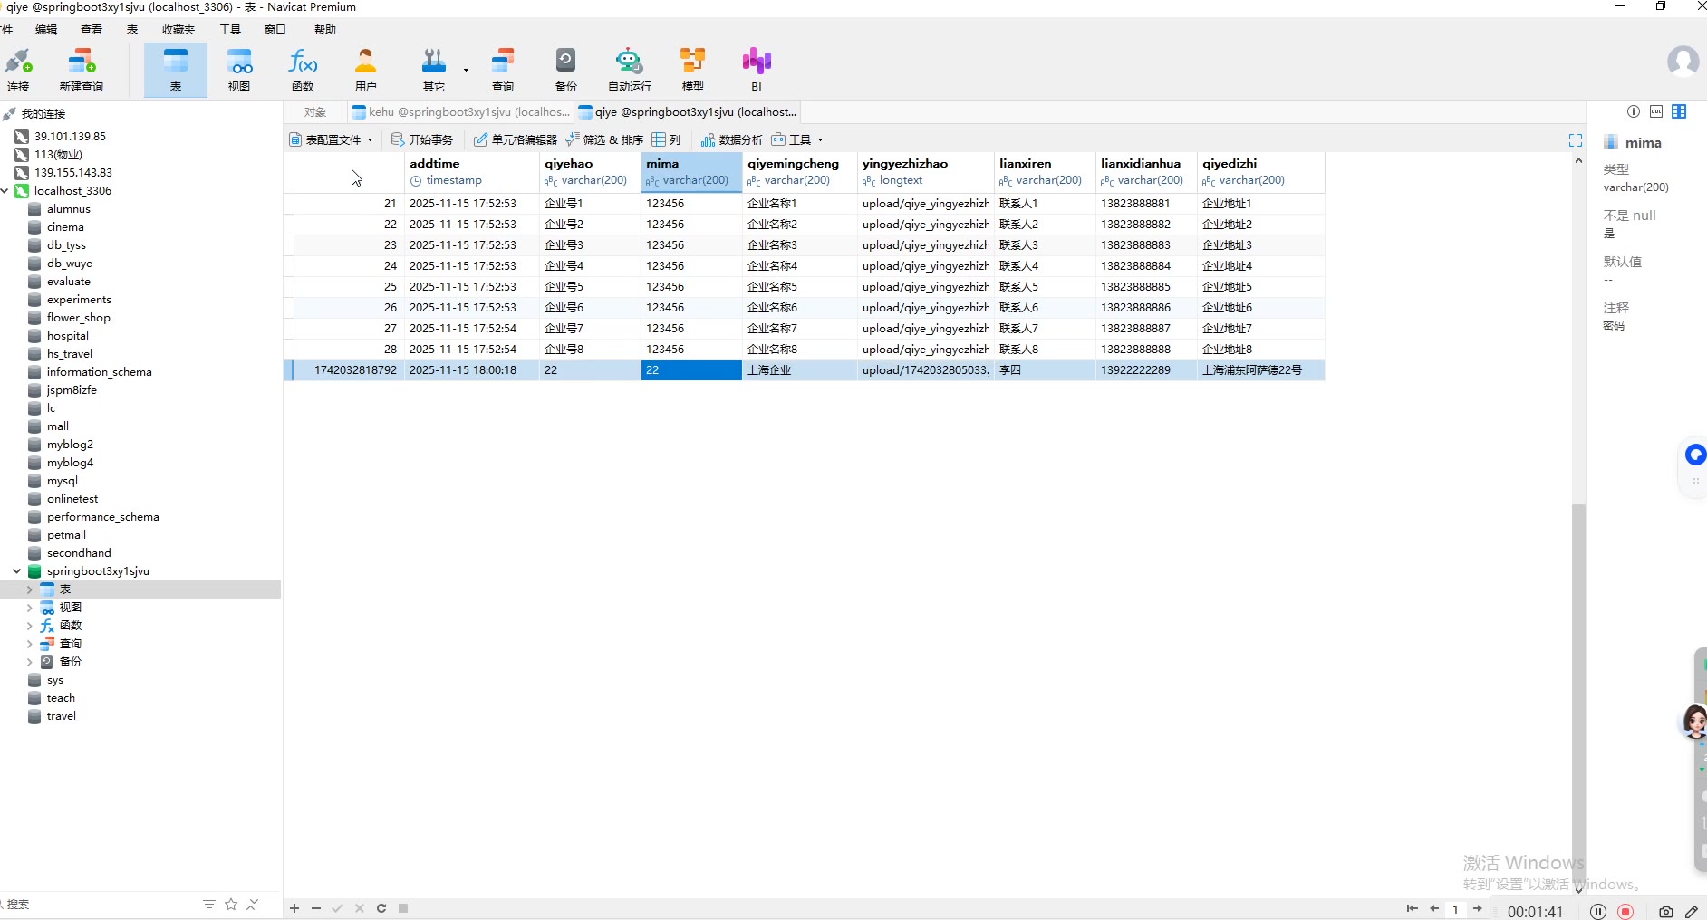
Task: Add a record with the plus icon
Action: tap(294, 908)
